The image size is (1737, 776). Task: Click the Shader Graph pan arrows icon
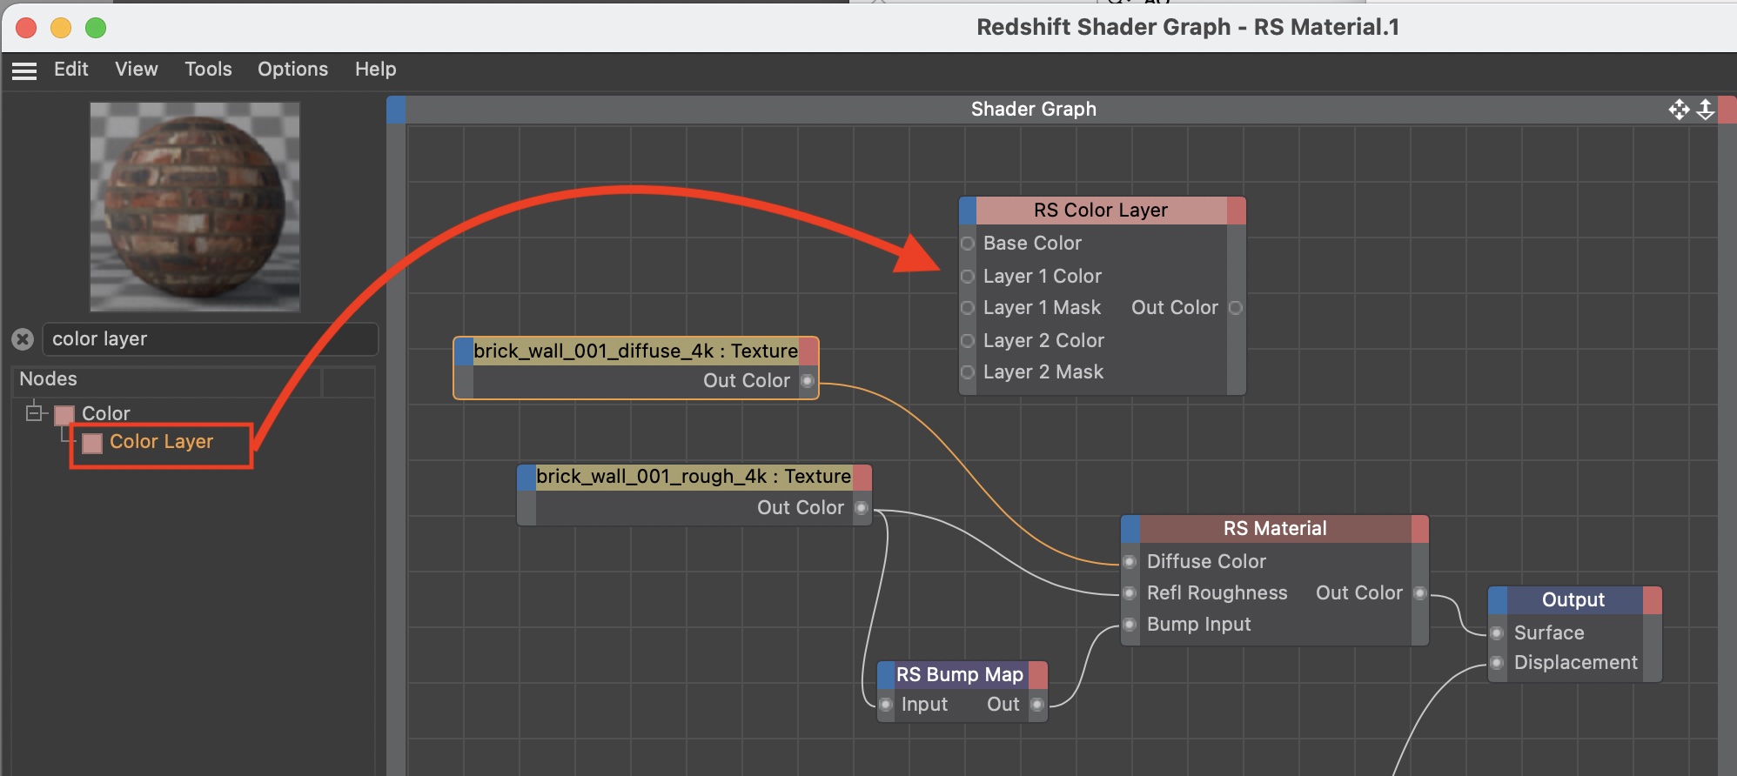pyautogui.click(x=1679, y=110)
